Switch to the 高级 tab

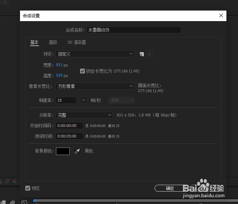tap(53, 43)
